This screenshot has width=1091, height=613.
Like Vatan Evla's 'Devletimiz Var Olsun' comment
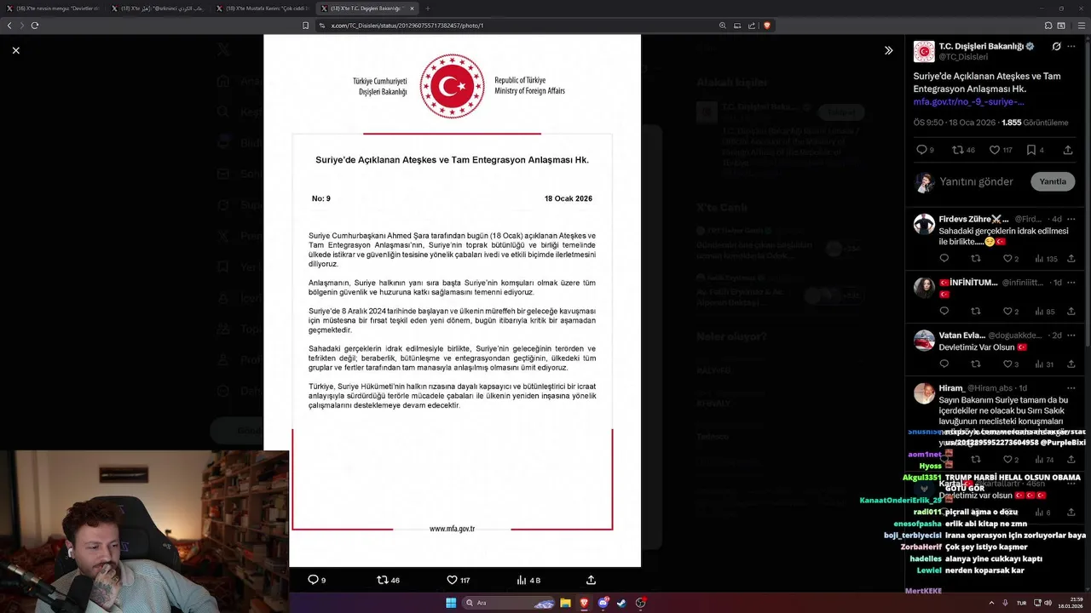(x=1007, y=364)
